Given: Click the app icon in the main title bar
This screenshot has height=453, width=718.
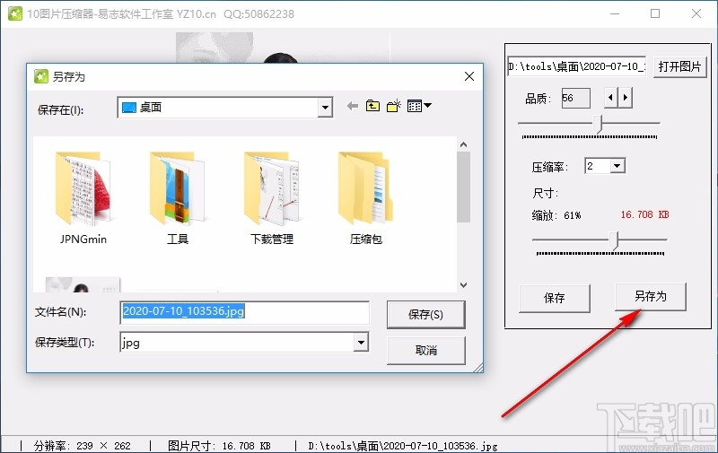Looking at the screenshot, I should click(14, 13).
